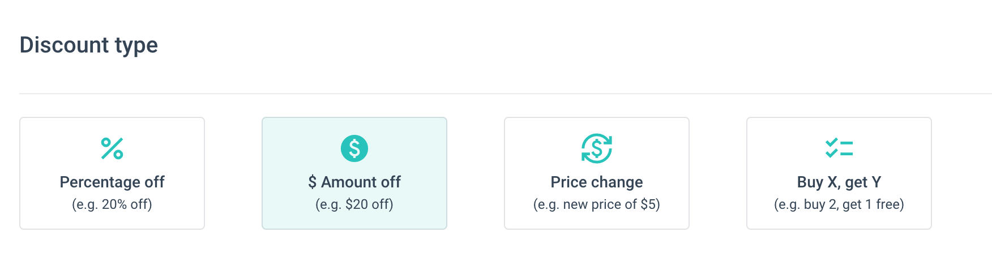Click the percent sign icon
The height and width of the screenshot is (254, 992).
[112, 148]
